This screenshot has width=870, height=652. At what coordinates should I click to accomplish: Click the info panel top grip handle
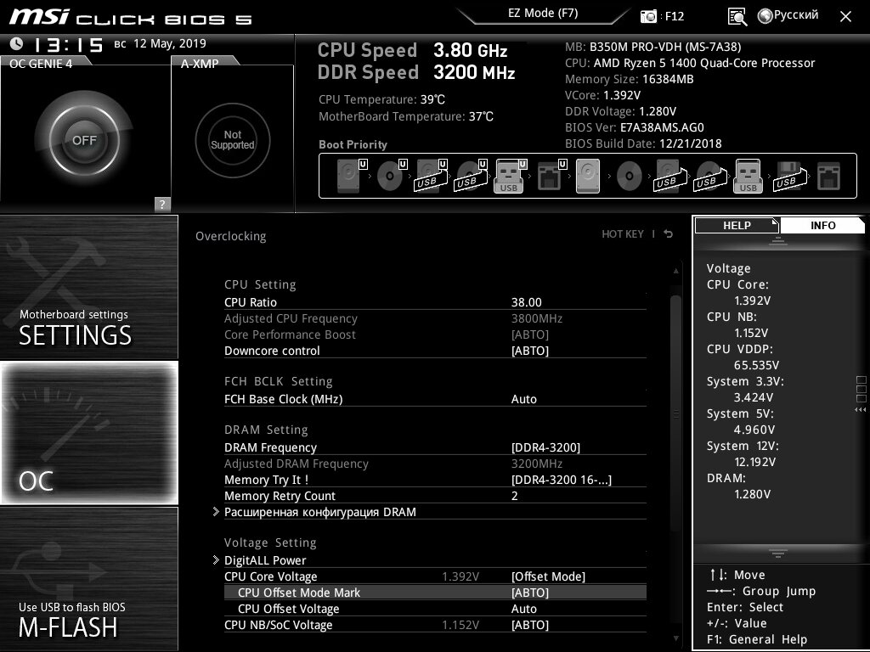point(778,240)
